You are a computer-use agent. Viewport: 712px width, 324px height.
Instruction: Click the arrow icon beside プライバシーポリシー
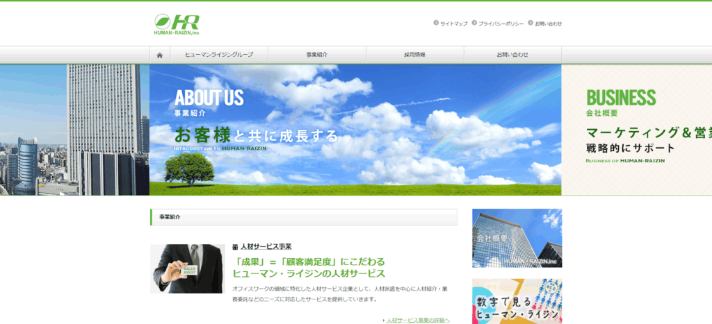[x=474, y=23]
